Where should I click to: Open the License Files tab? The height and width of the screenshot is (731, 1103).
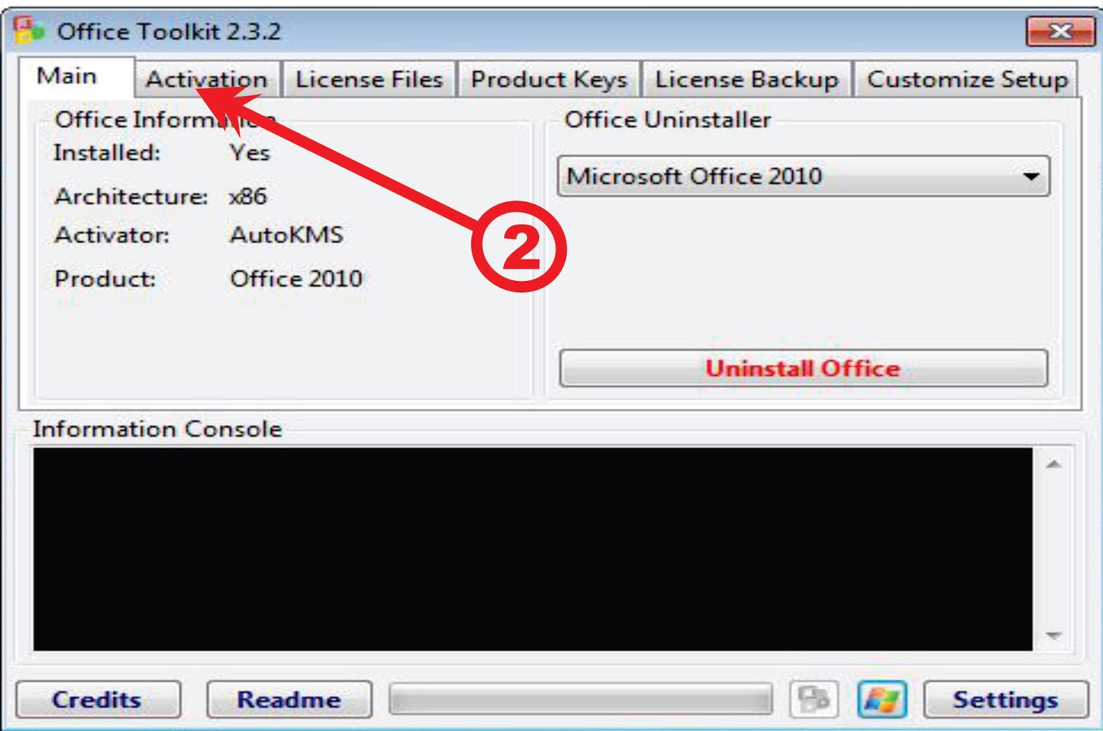tap(369, 79)
